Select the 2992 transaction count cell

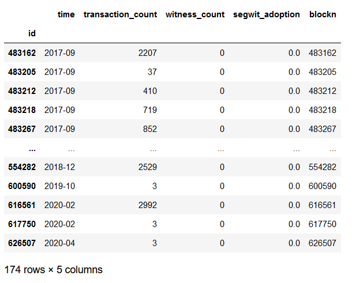tap(148, 205)
